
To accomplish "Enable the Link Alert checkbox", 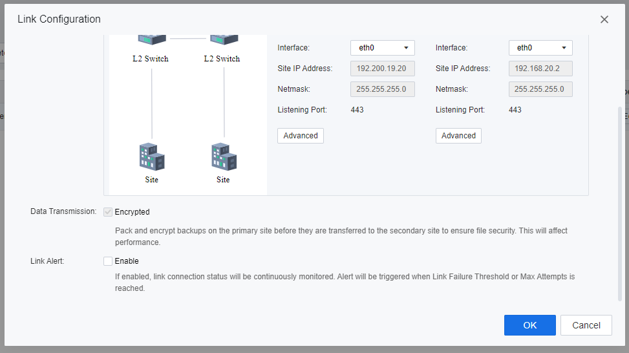I will (x=108, y=261).
